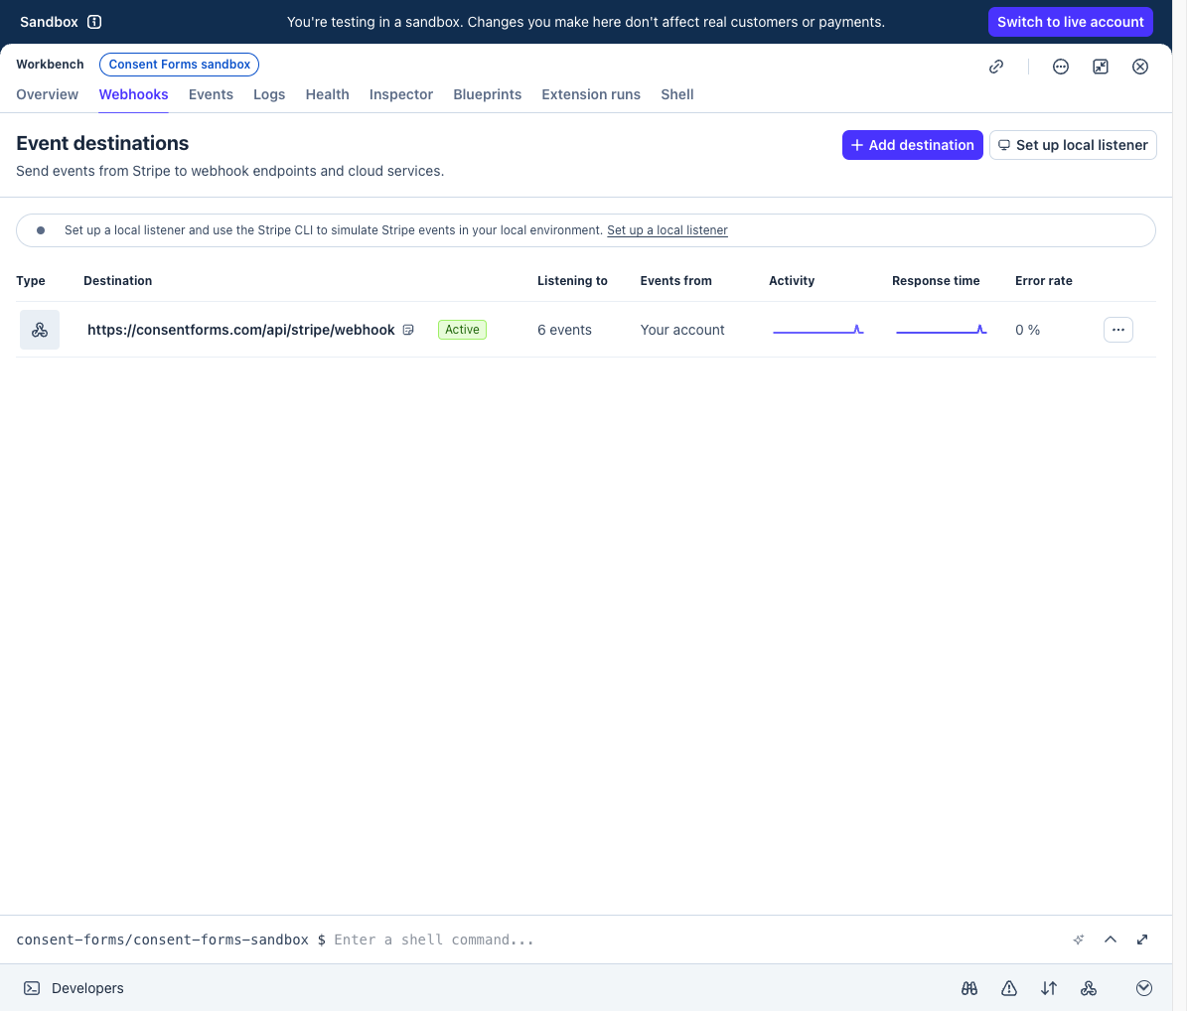Click the shell full-screen expand arrows

coord(1142,939)
